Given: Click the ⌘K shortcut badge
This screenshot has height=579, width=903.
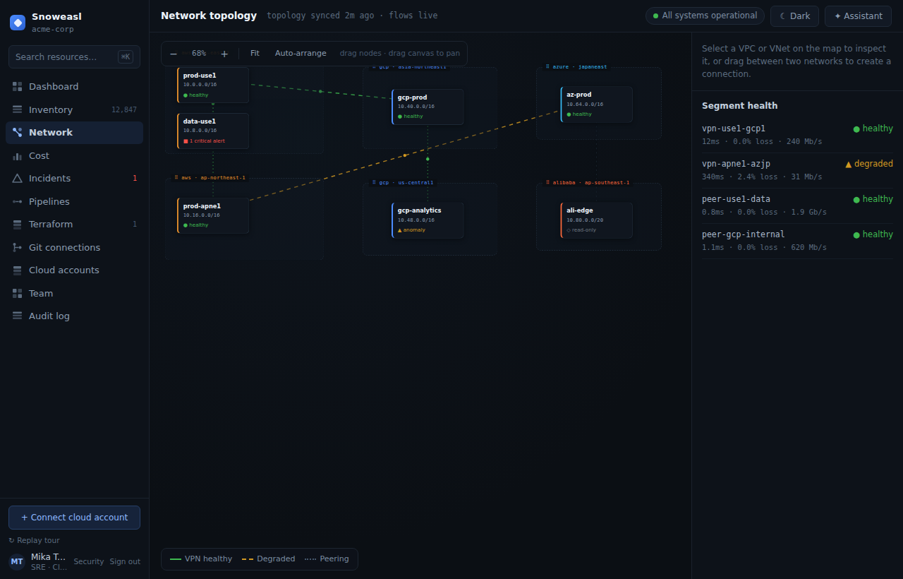Looking at the screenshot, I should (x=126, y=57).
